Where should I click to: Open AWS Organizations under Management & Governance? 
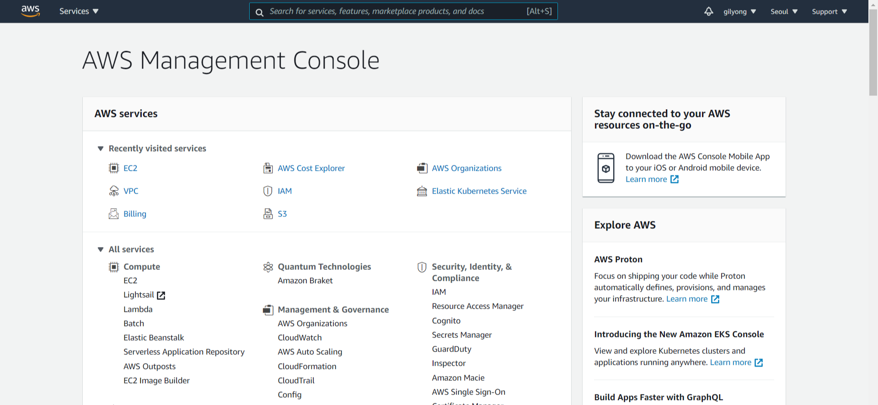[312, 323]
